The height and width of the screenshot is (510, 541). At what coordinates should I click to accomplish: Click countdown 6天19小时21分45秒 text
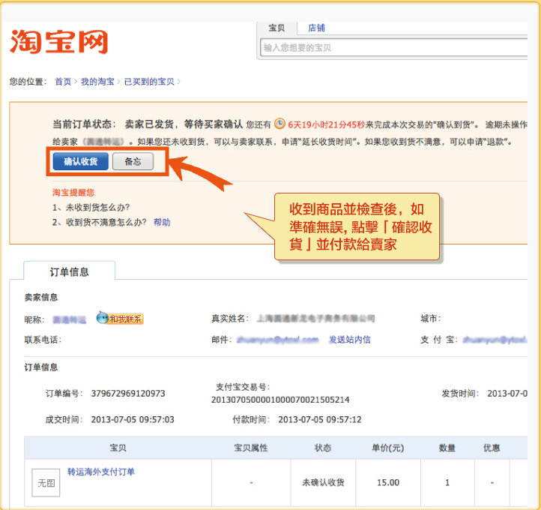coord(327,124)
